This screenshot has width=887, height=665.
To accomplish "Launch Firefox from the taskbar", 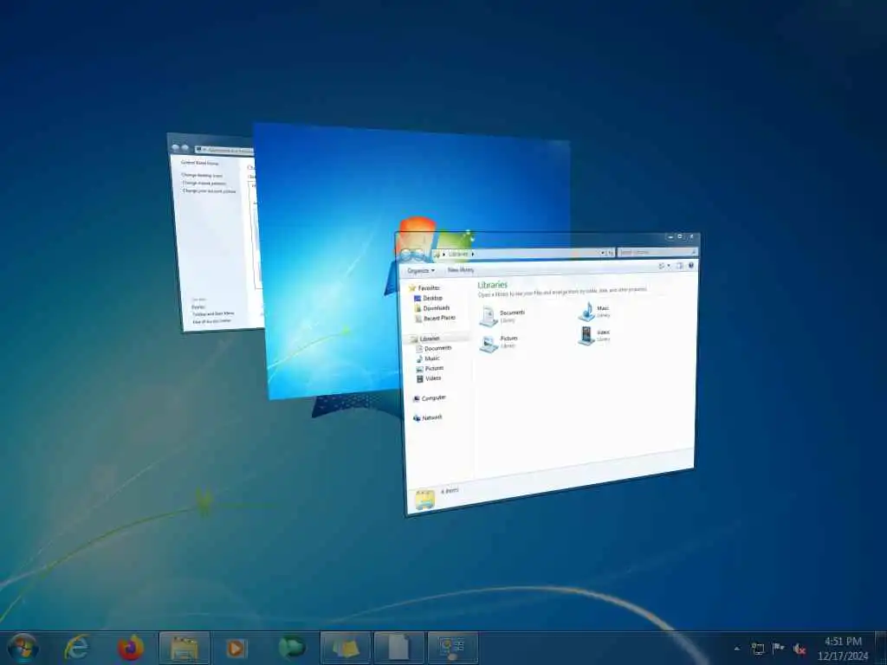I will (x=131, y=648).
